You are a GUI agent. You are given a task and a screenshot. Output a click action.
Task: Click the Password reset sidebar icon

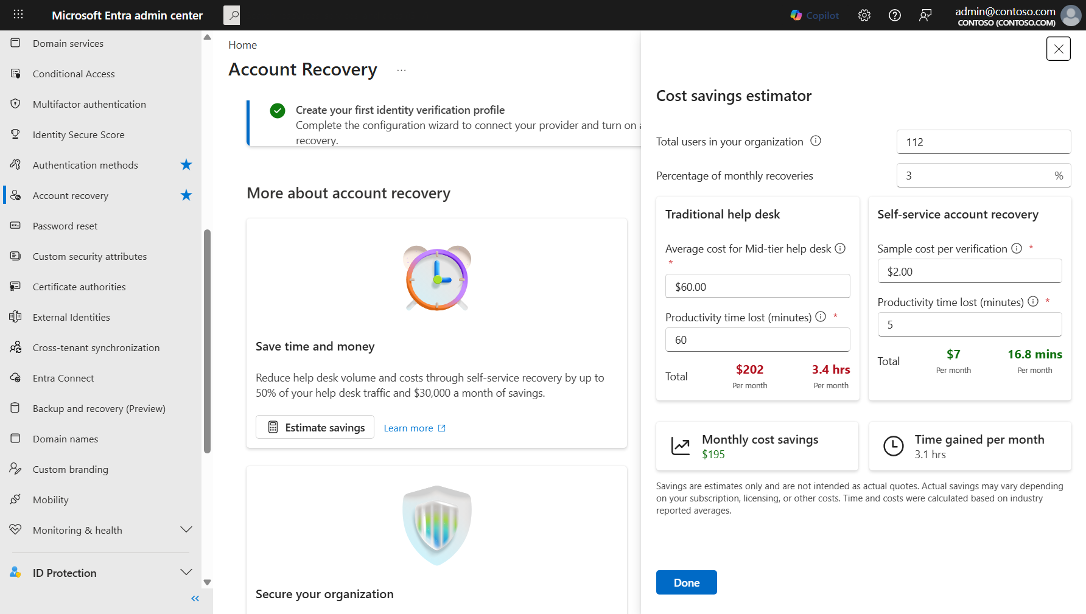(16, 226)
